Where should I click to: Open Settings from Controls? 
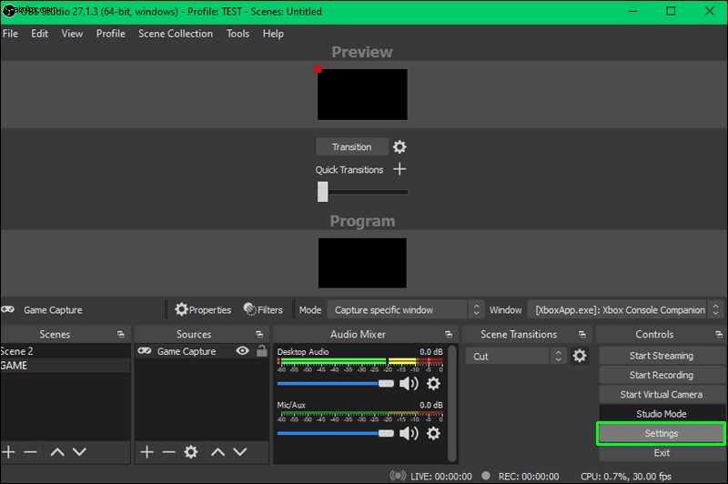click(x=662, y=433)
